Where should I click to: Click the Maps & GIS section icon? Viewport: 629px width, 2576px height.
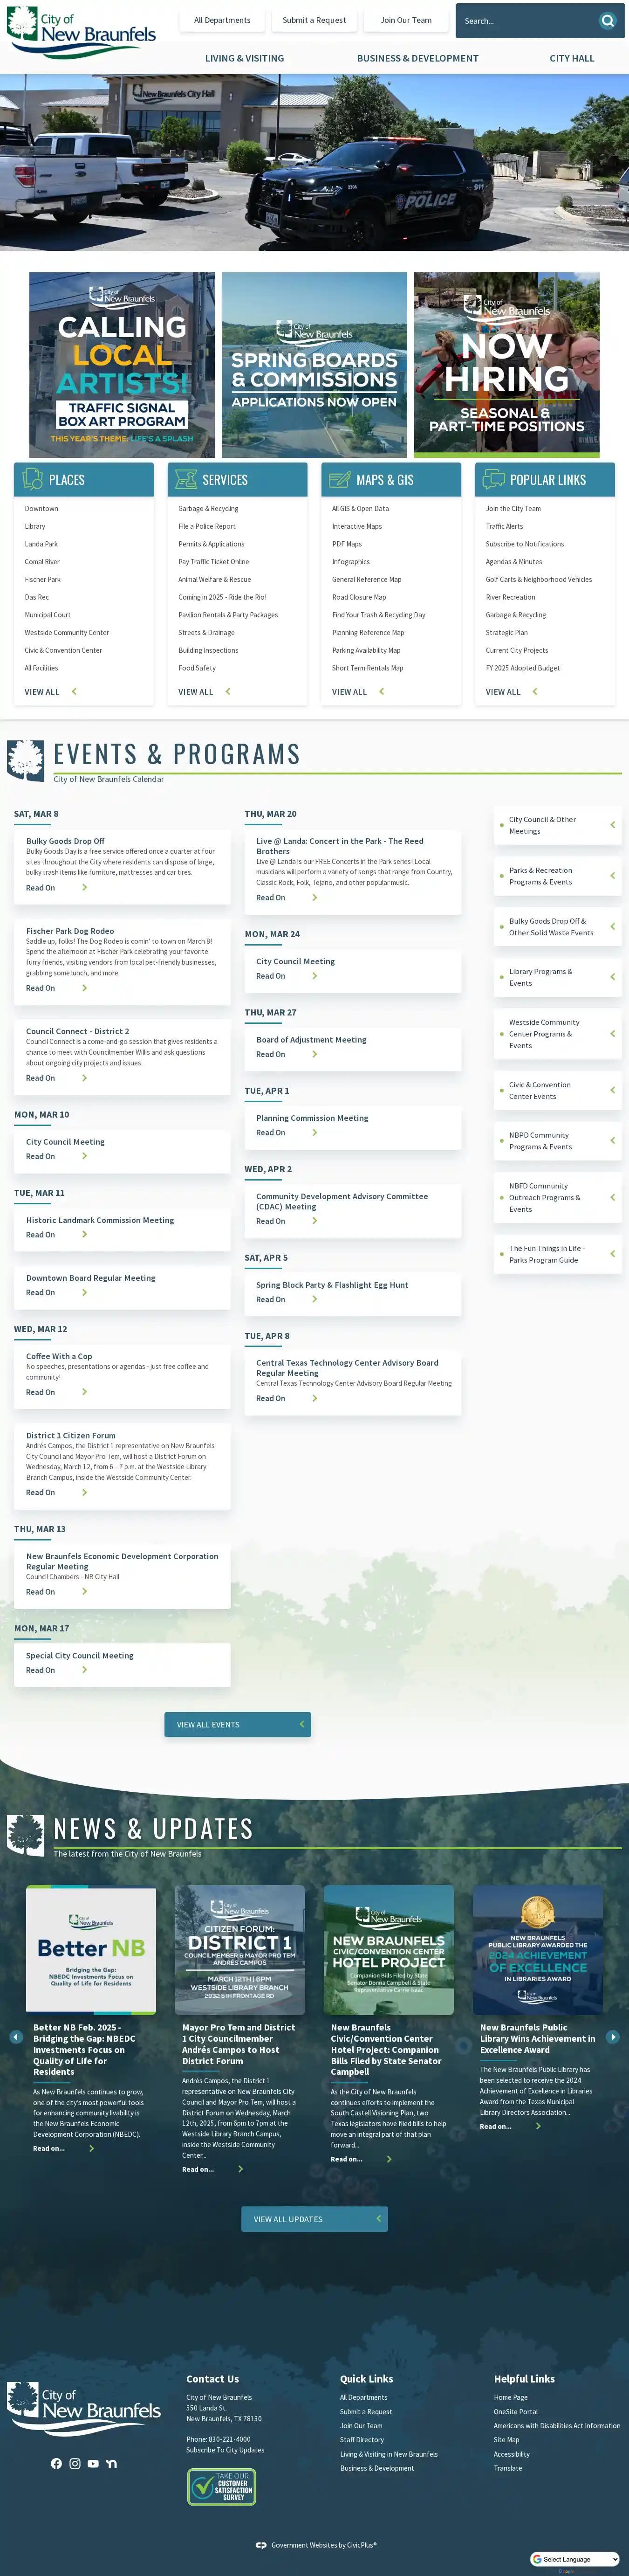tap(340, 479)
